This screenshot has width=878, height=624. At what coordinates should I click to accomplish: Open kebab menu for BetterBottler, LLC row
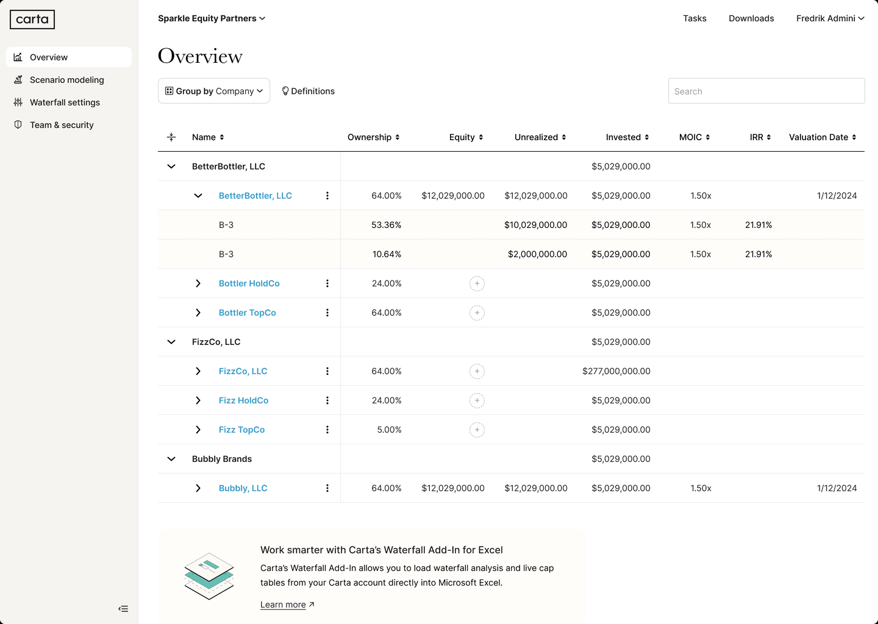pyautogui.click(x=327, y=196)
